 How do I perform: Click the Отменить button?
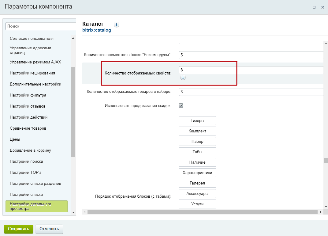click(49, 229)
